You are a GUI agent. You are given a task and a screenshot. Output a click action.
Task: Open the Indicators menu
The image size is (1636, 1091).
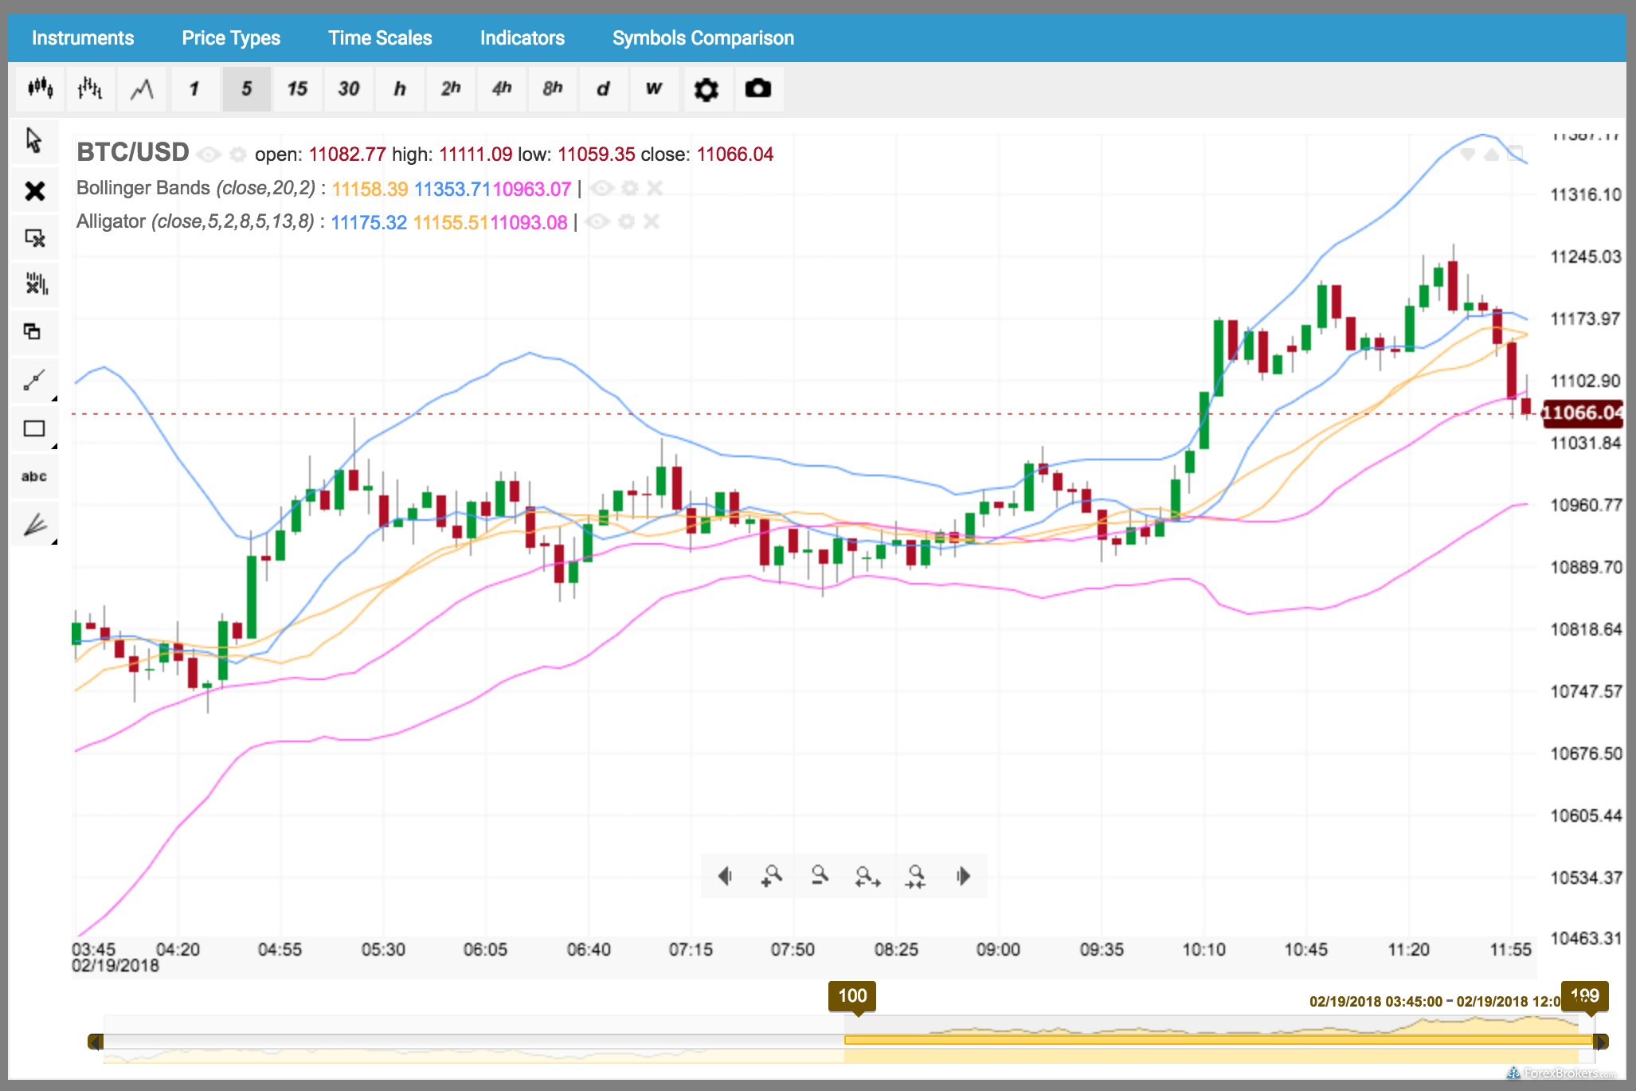(523, 38)
